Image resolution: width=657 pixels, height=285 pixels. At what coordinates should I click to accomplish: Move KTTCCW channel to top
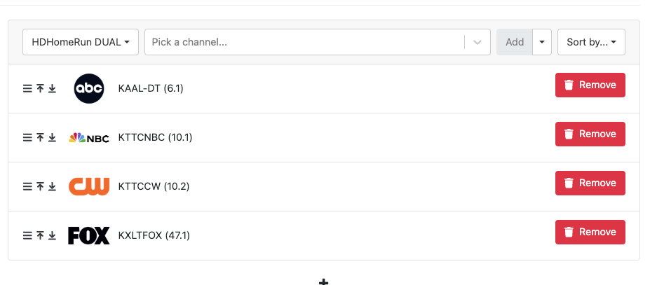(40, 187)
